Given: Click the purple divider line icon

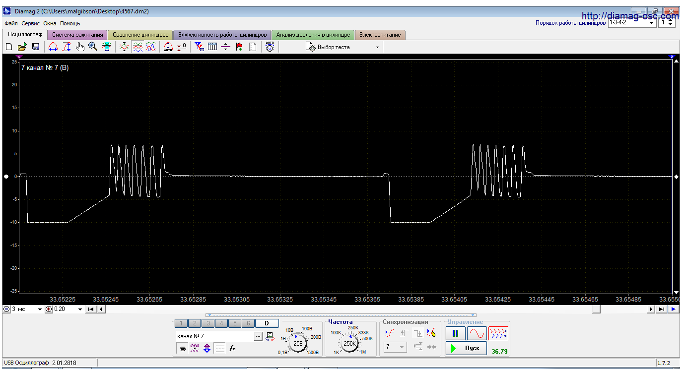Looking at the screenshot, I should [x=226, y=47].
